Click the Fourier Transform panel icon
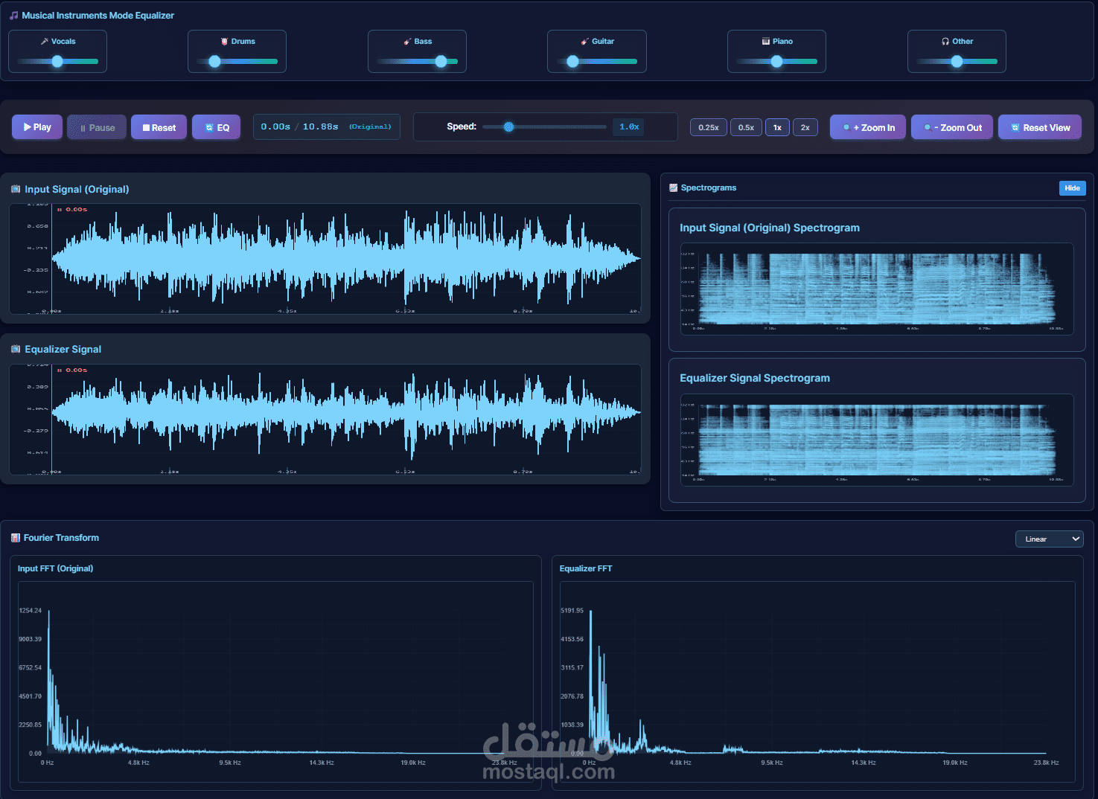Screen dimensions: 1098x799 point(14,537)
